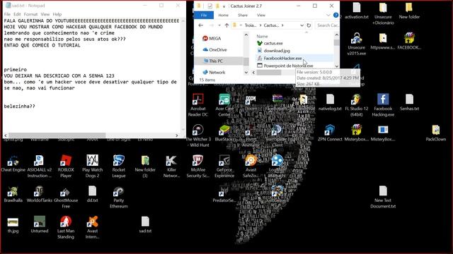Launch ZPN Connect icon

point(330,133)
